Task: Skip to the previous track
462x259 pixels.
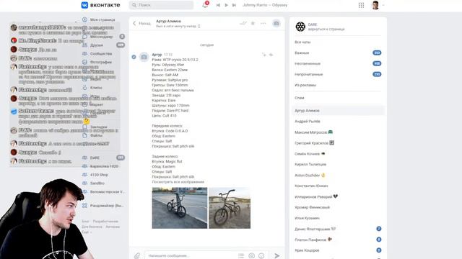Action: 218,5
